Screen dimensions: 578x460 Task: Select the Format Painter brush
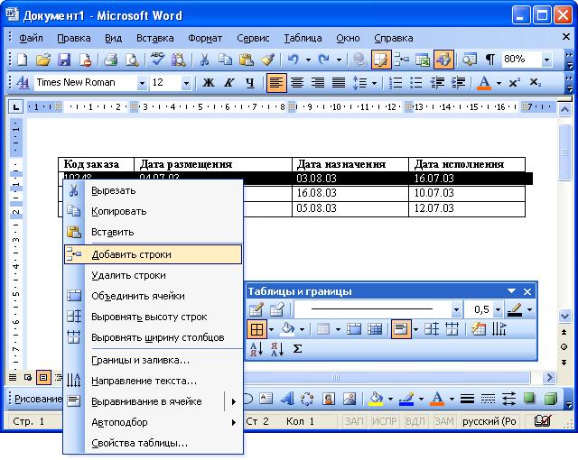tap(267, 60)
